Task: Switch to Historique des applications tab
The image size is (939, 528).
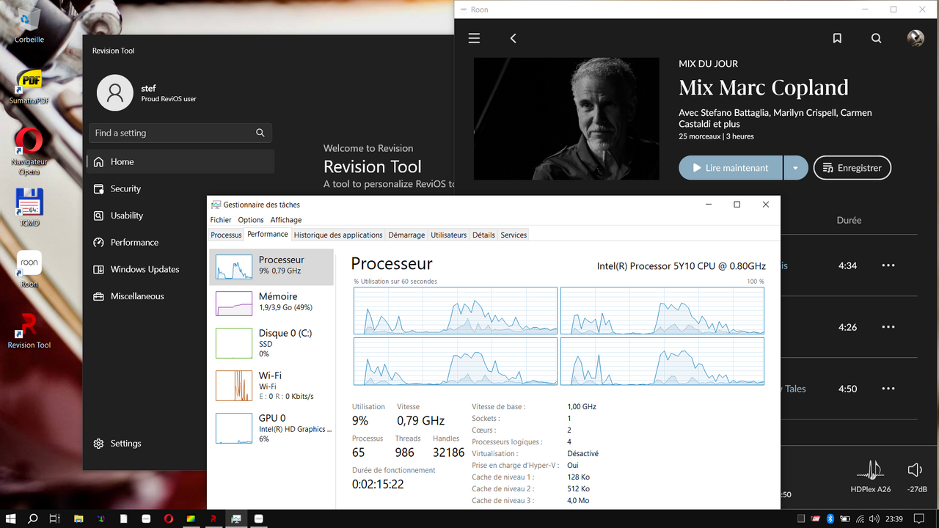Action: tap(338, 235)
